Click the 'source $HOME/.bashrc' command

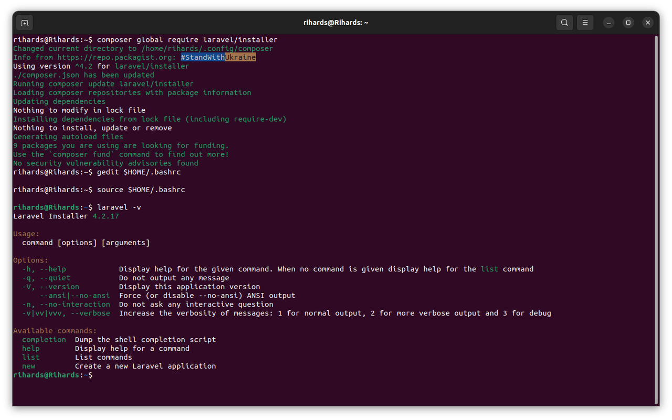(141, 190)
